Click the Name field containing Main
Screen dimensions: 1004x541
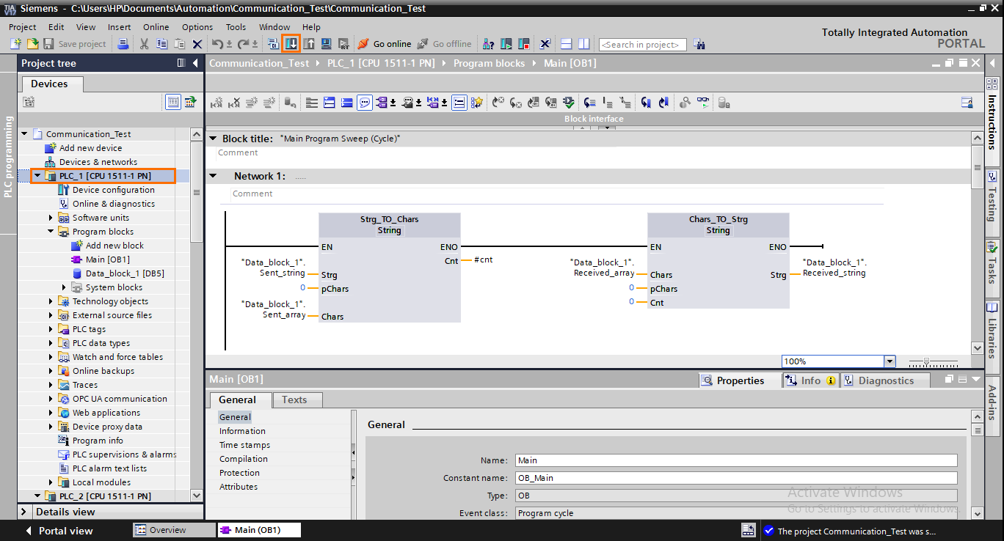click(736, 460)
